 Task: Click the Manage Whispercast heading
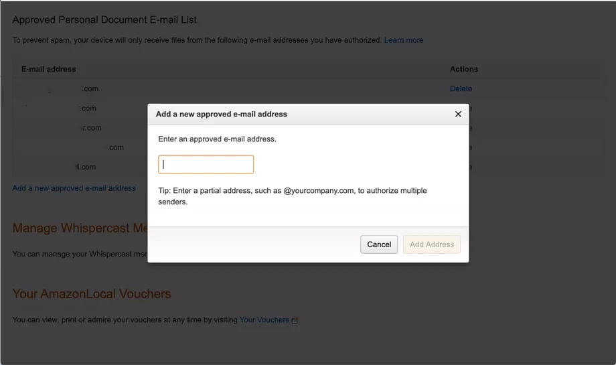pyautogui.click(x=80, y=228)
